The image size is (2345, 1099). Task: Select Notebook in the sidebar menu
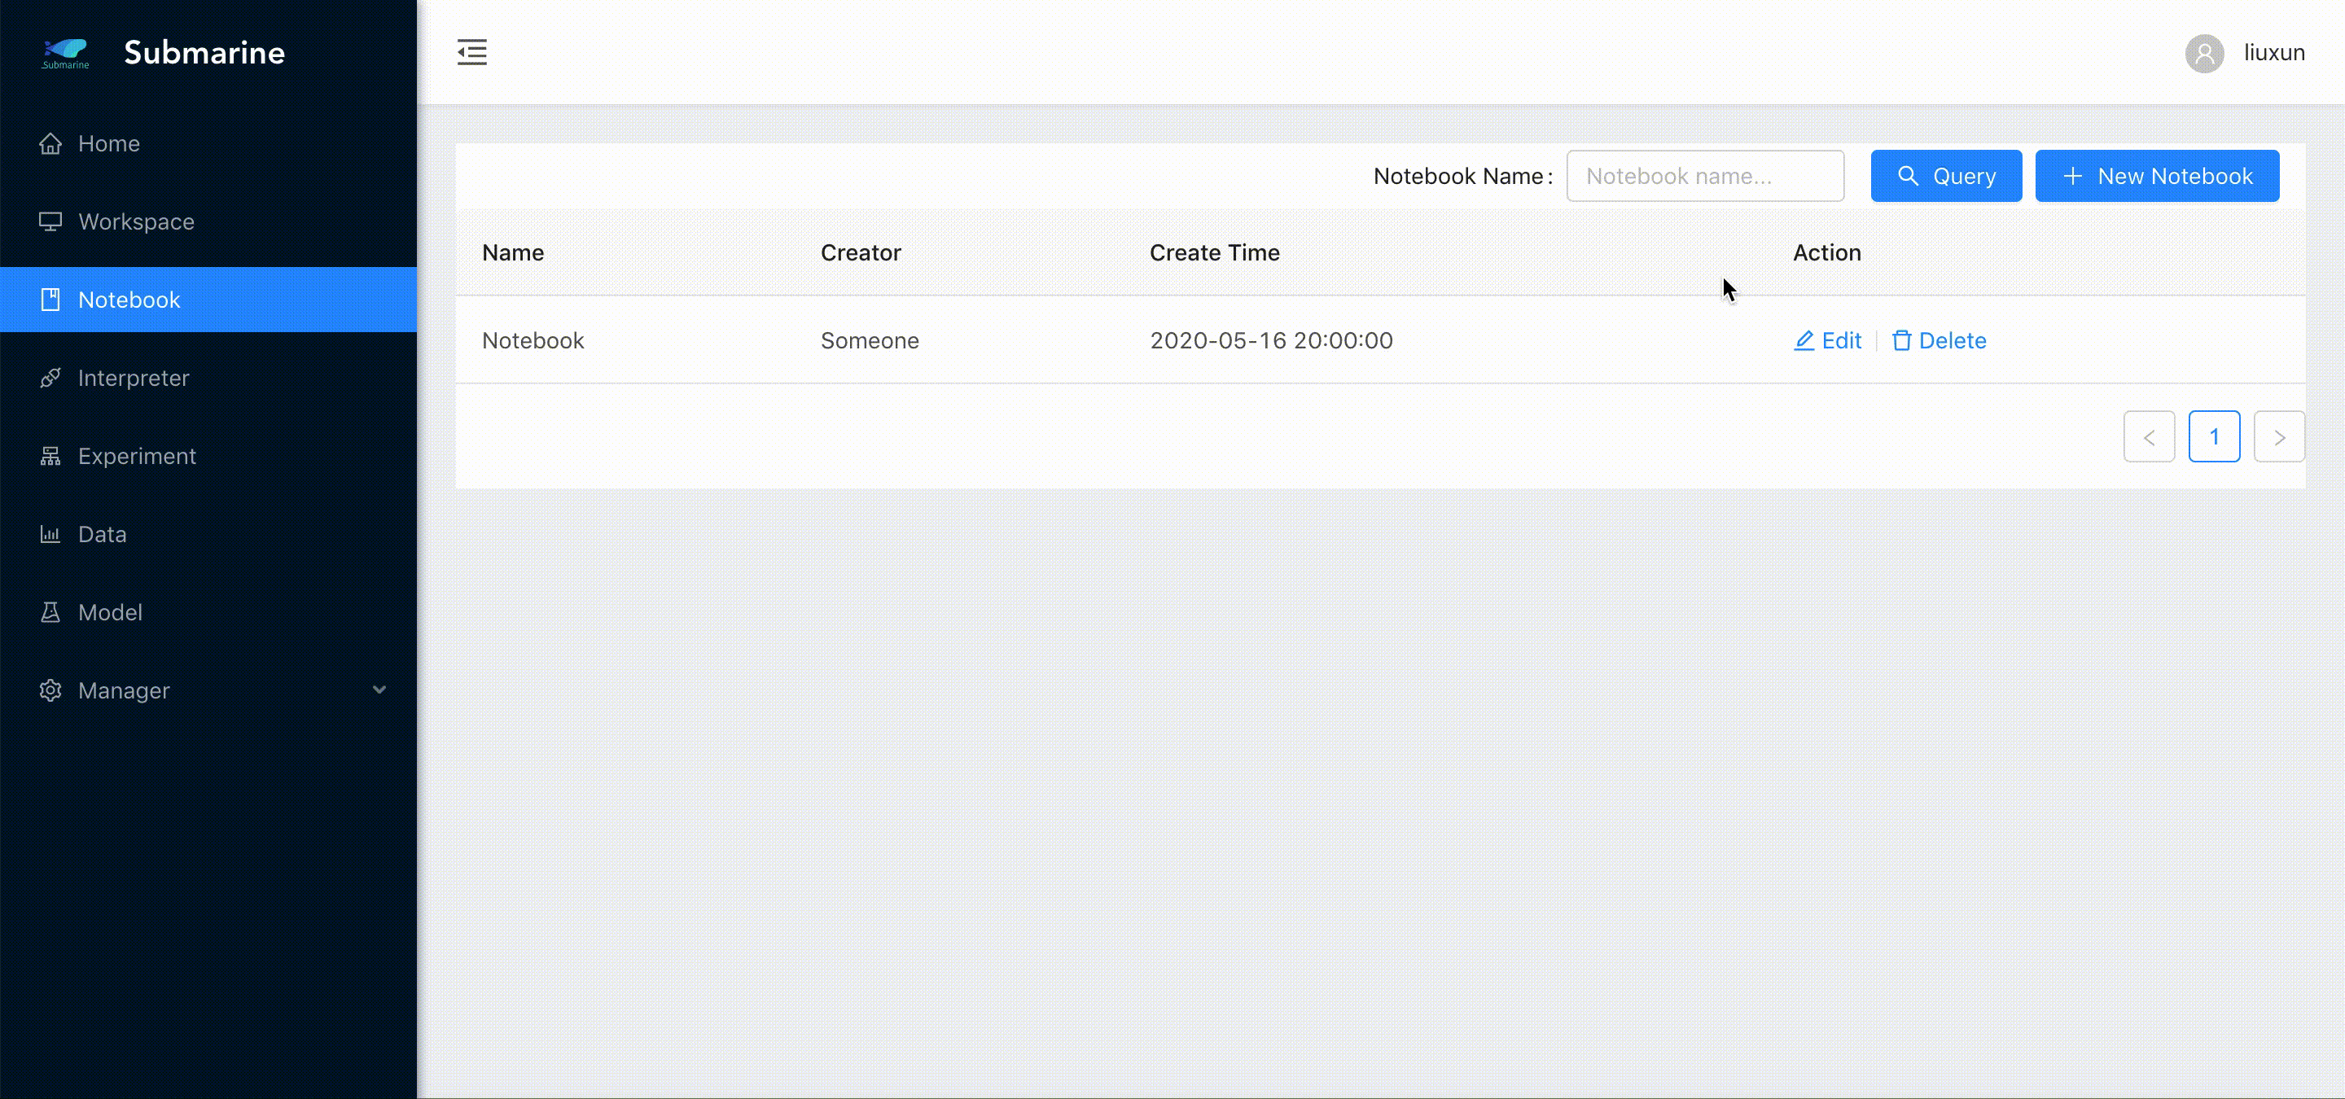tap(129, 300)
